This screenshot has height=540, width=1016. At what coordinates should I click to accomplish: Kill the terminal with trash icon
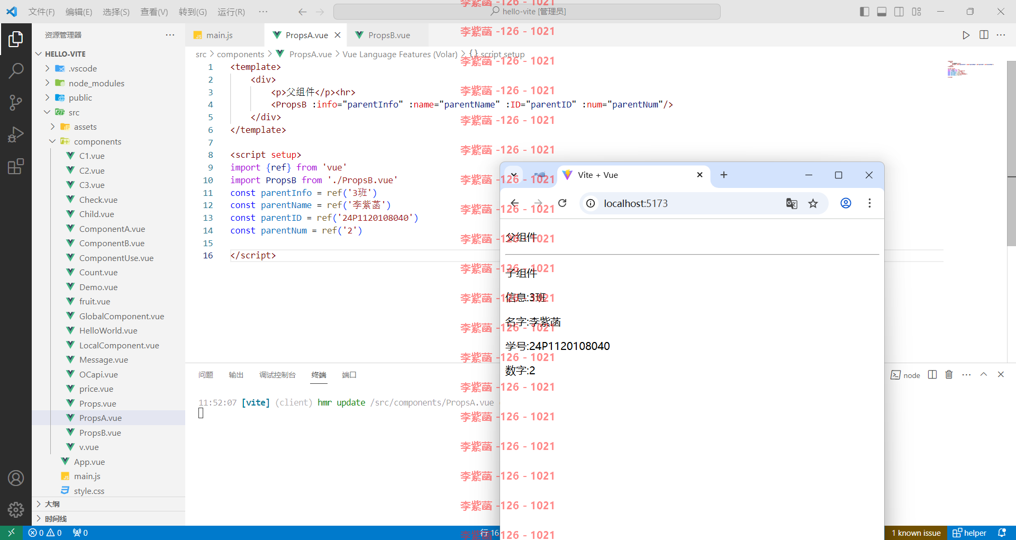tap(949, 374)
